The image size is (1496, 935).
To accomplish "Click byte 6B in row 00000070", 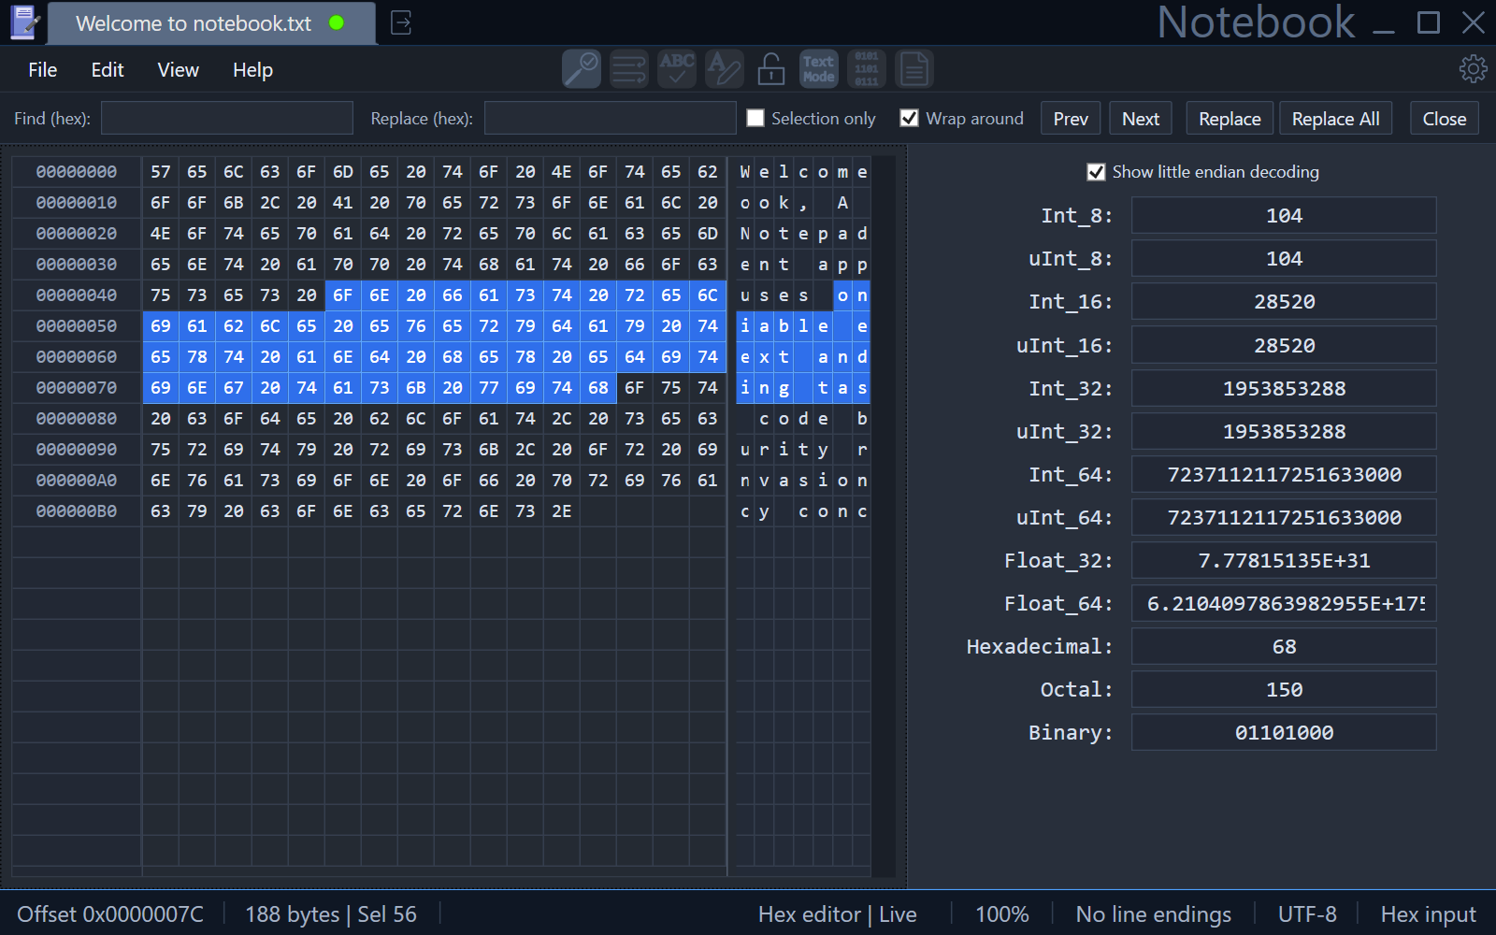I will click(x=416, y=388).
